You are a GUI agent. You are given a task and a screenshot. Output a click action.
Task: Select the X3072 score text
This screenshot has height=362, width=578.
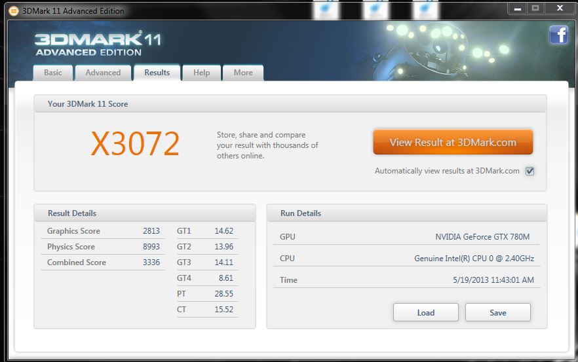[x=135, y=143]
